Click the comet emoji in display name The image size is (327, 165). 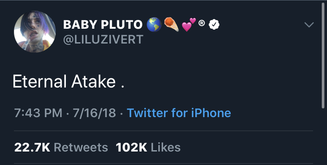172,24
